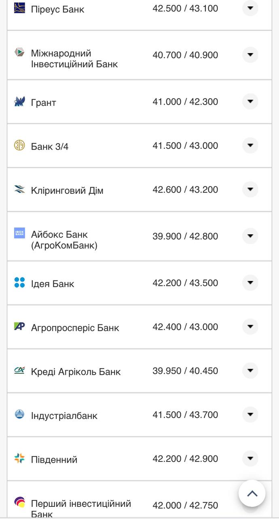
Task: Open the Південний bank name link
Action: pos(54,459)
